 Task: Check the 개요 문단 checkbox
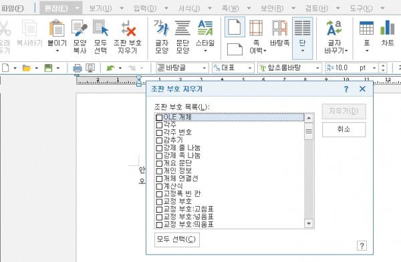coord(159,163)
